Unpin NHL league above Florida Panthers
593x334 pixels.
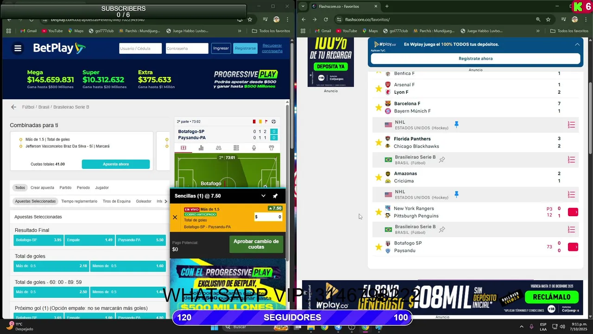tap(456, 124)
